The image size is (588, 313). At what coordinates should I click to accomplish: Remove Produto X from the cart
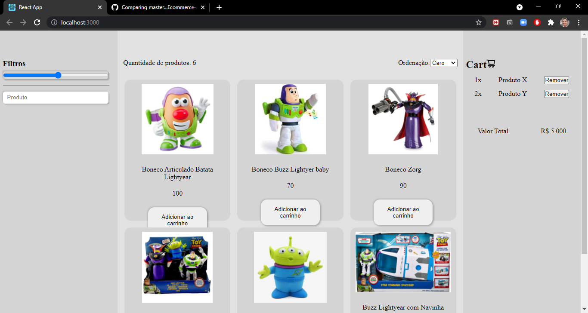click(x=557, y=80)
